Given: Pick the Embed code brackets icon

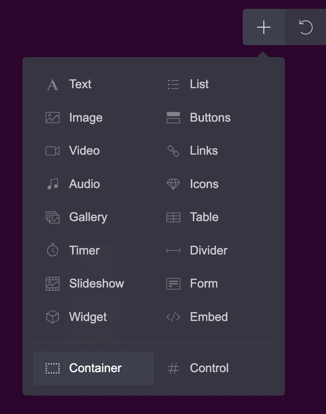Looking at the screenshot, I should tap(173, 317).
